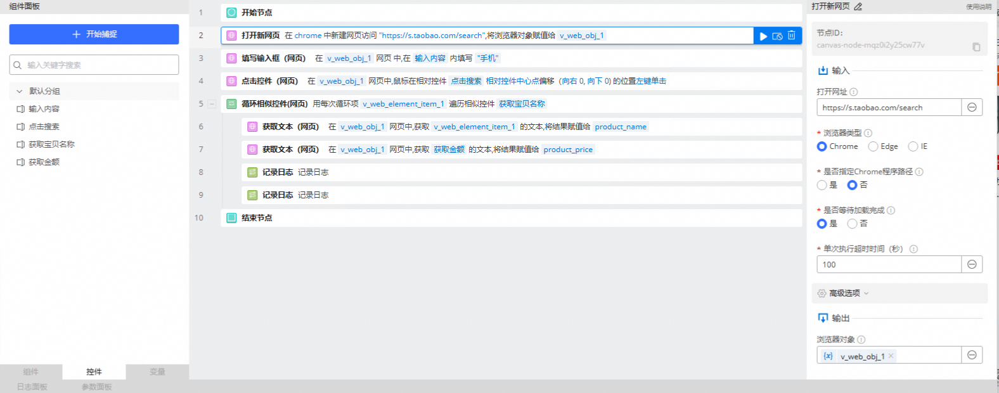The width and height of the screenshot is (999, 393).
Task: Copy the node ID with copy icon
Action: tap(976, 47)
